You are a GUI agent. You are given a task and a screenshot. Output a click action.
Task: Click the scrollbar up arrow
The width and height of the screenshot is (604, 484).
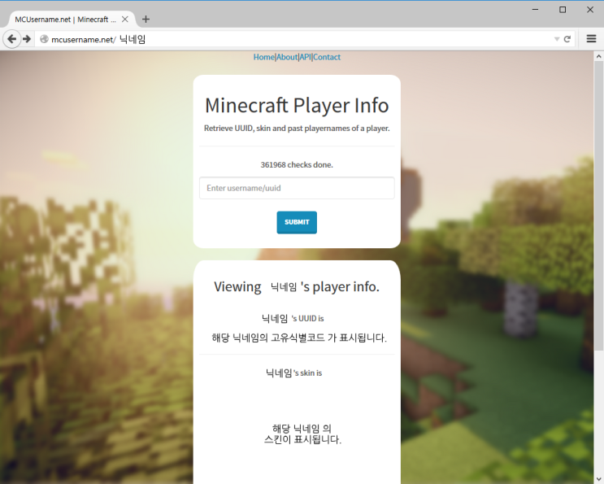click(598, 56)
